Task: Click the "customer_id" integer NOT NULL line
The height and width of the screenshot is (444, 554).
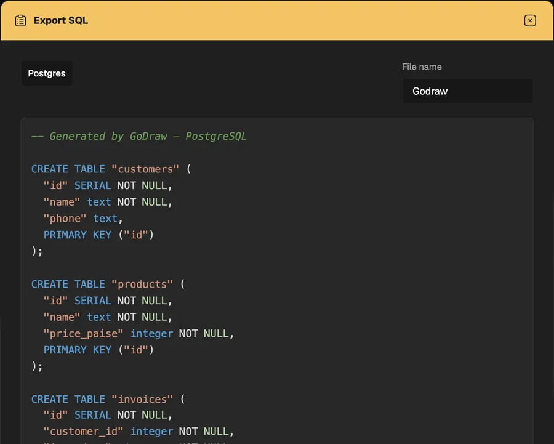Action: [x=138, y=431]
